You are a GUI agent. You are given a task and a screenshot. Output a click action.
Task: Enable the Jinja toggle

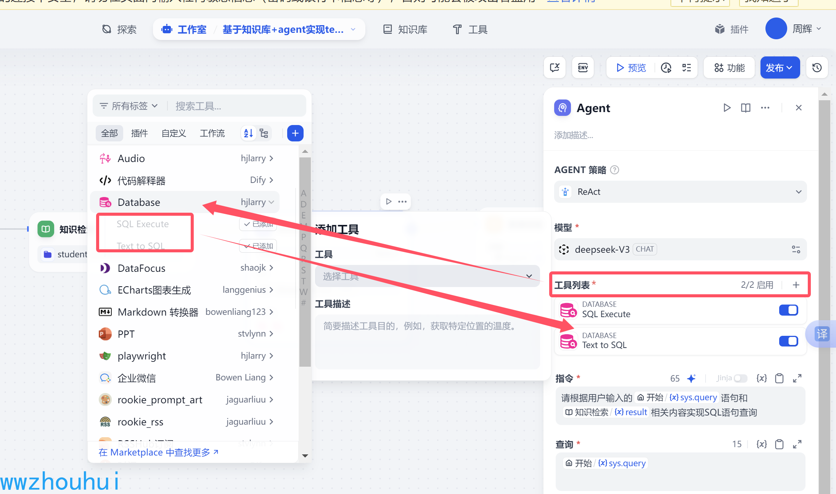coord(740,378)
